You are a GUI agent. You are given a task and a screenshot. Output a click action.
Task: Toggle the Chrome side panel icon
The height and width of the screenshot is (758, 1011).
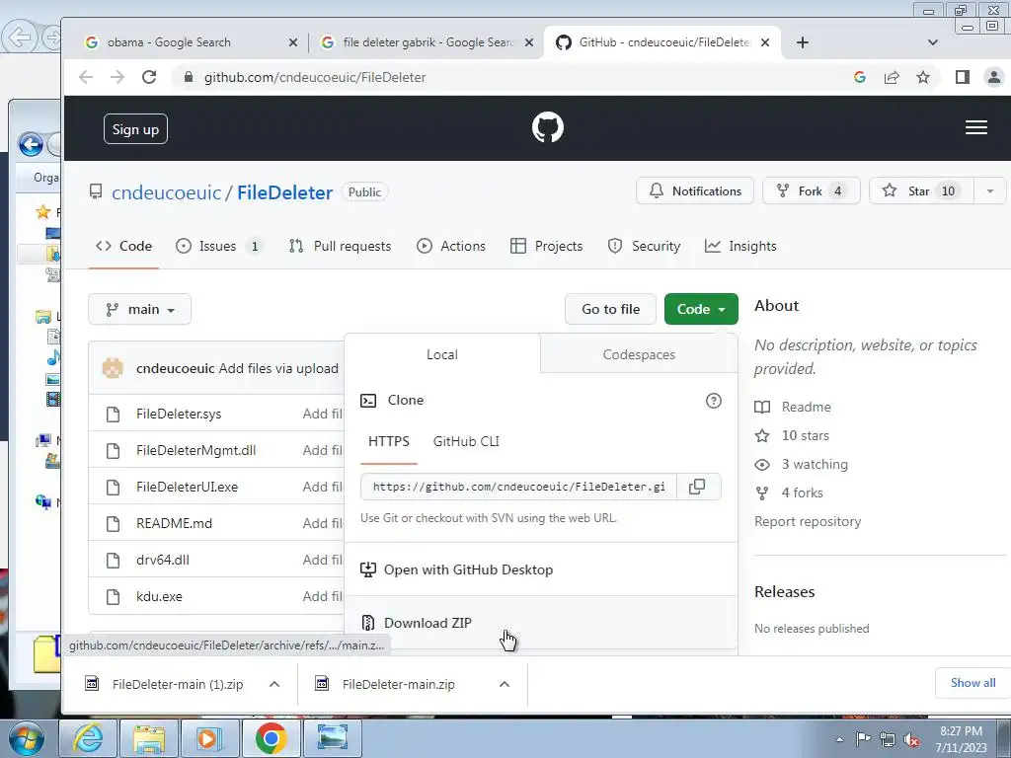(x=963, y=77)
